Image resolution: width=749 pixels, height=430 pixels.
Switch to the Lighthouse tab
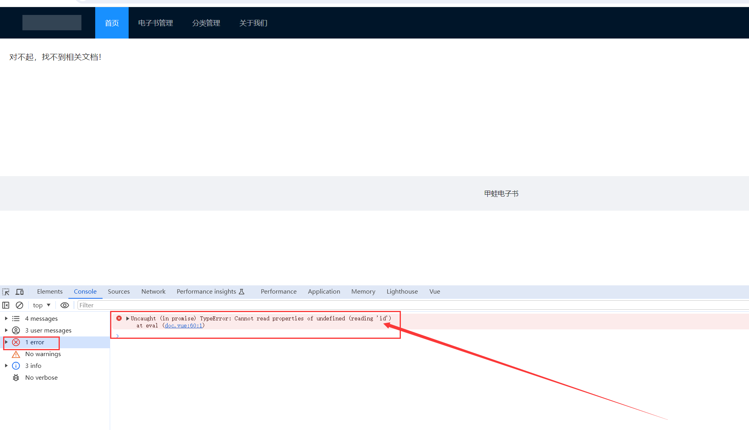(402, 292)
